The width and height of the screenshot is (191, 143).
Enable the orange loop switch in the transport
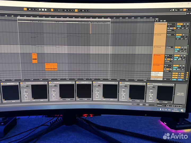pos(76,10)
